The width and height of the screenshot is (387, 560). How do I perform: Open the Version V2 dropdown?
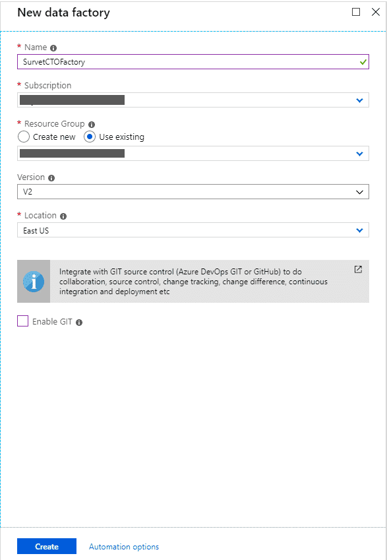click(x=193, y=192)
